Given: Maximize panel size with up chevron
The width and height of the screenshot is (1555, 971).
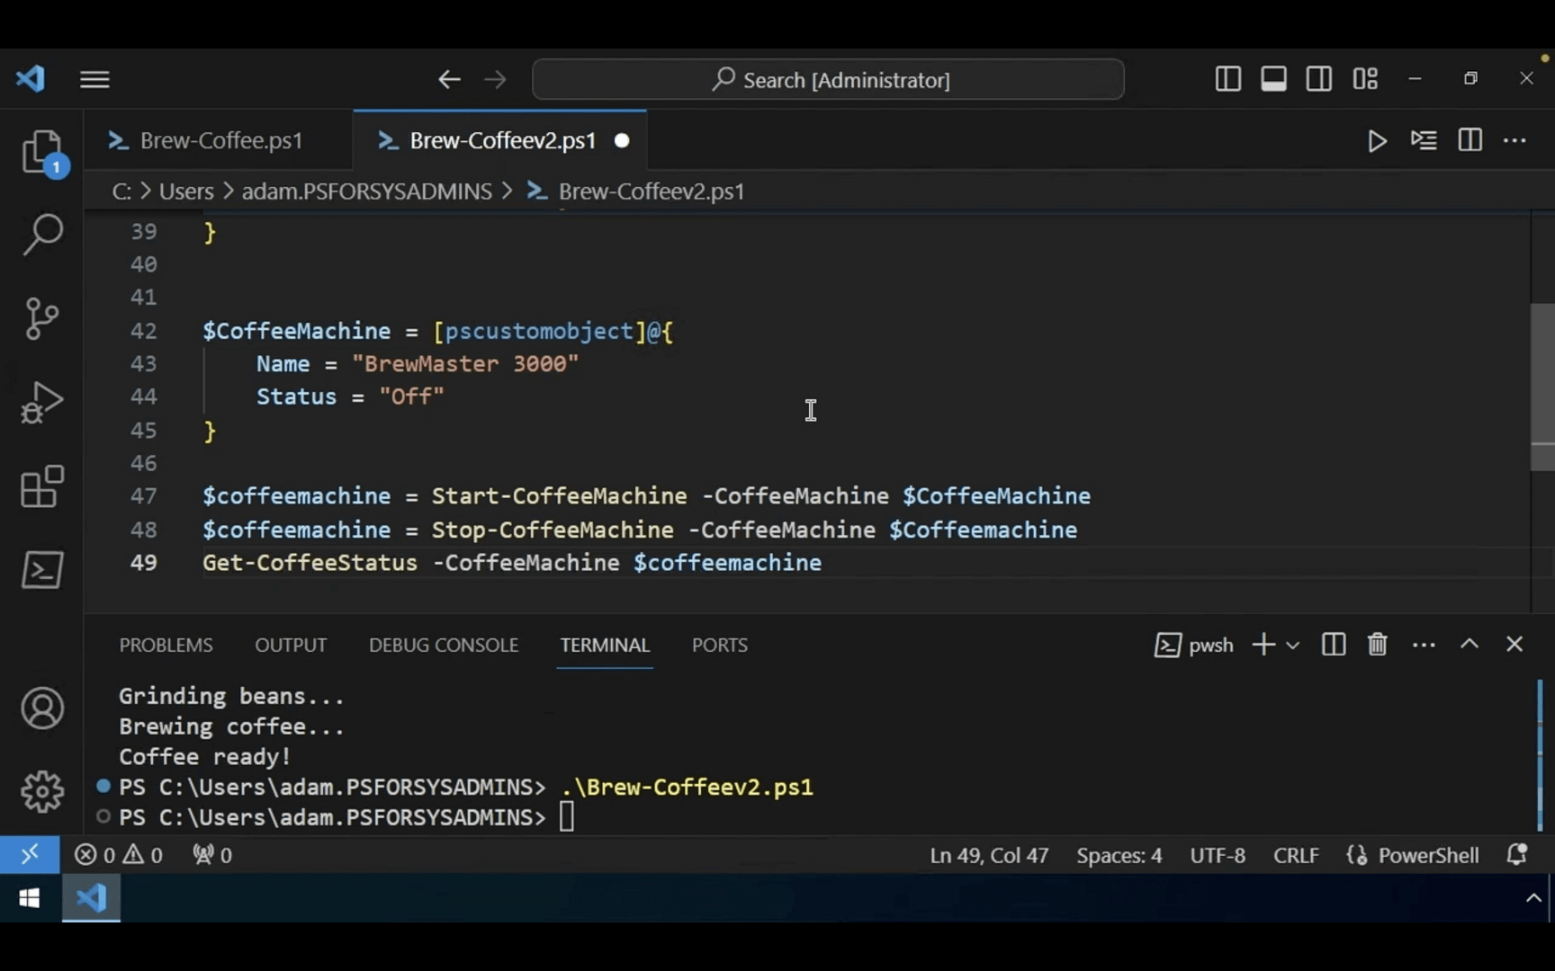Looking at the screenshot, I should click(x=1470, y=645).
